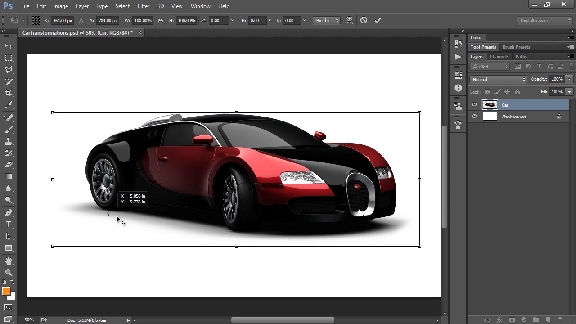Image resolution: width=576 pixels, height=324 pixels.
Task: Open the Normal blend mode dropdown
Action: click(x=498, y=79)
